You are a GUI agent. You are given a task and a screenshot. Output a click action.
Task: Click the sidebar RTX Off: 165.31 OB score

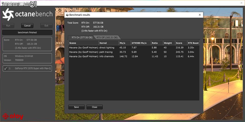coord(26,44)
